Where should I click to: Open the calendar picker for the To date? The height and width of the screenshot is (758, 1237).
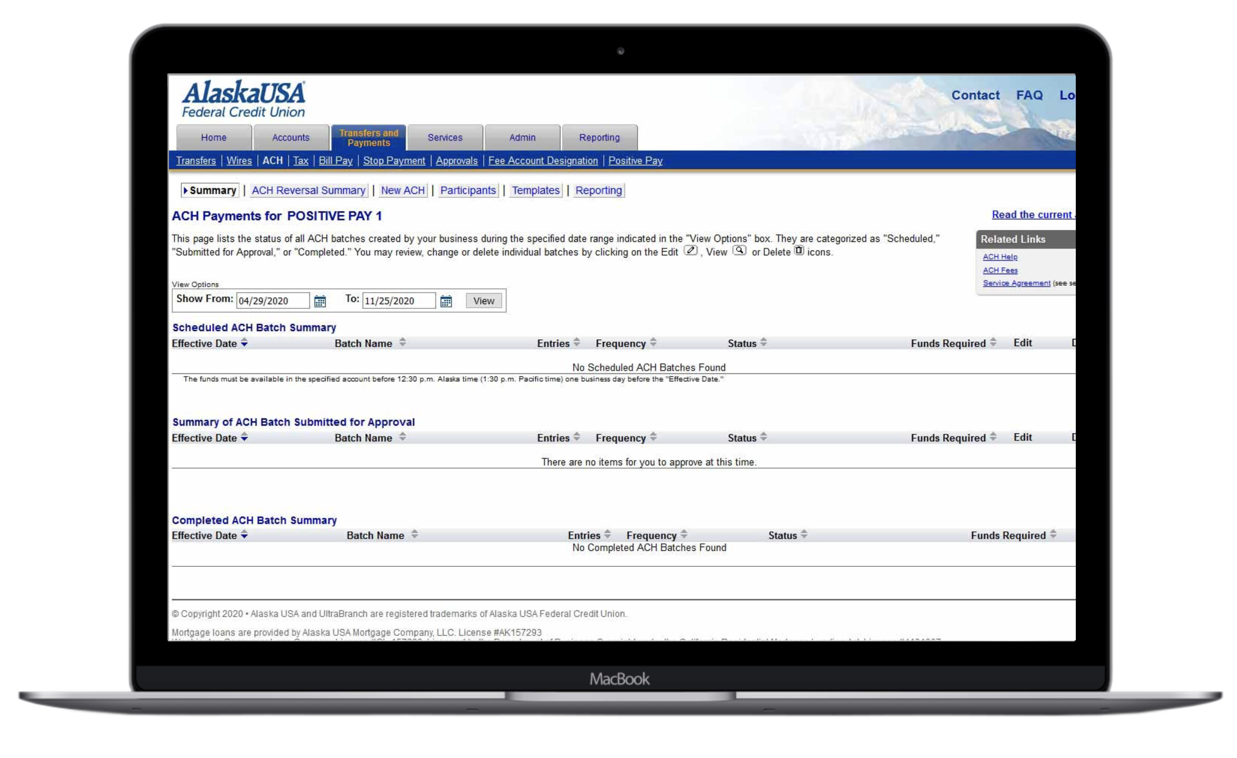pos(446,301)
